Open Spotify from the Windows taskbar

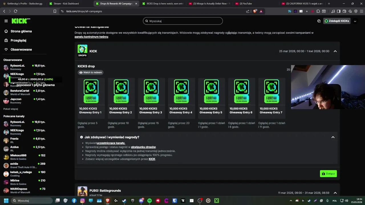[149, 201]
